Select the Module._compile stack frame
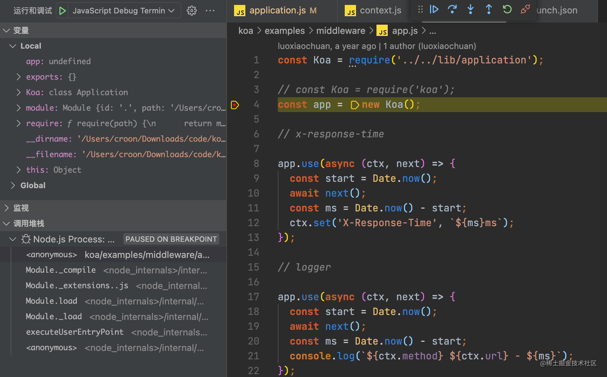Viewport: 607px width, 377px height. (x=113, y=270)
